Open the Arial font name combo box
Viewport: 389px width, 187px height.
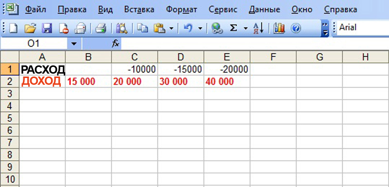coord(362,28)
